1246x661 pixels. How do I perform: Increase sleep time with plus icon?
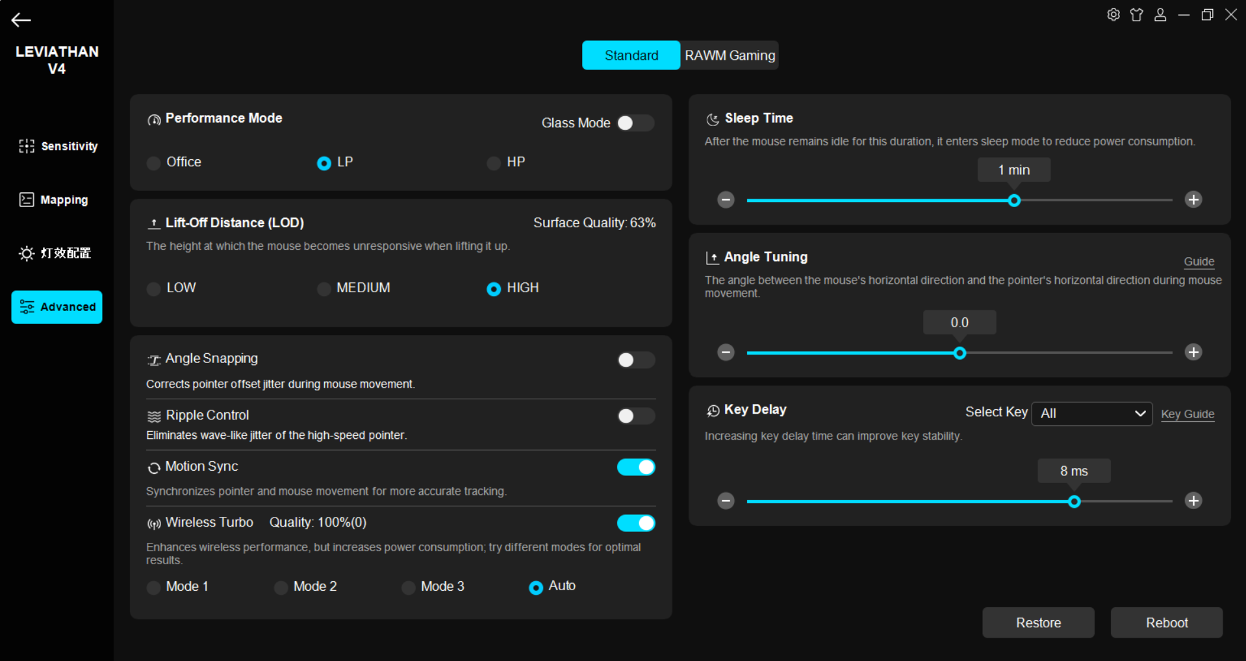pos(1193,200)
